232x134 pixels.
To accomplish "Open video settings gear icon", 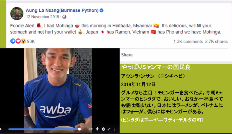I will pyautogui.click(x=103, y=129).
